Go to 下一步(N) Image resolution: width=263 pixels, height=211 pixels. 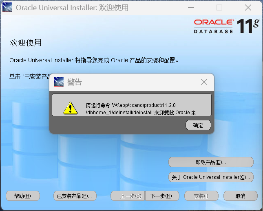pyautogui.click(x=162, y=196)
